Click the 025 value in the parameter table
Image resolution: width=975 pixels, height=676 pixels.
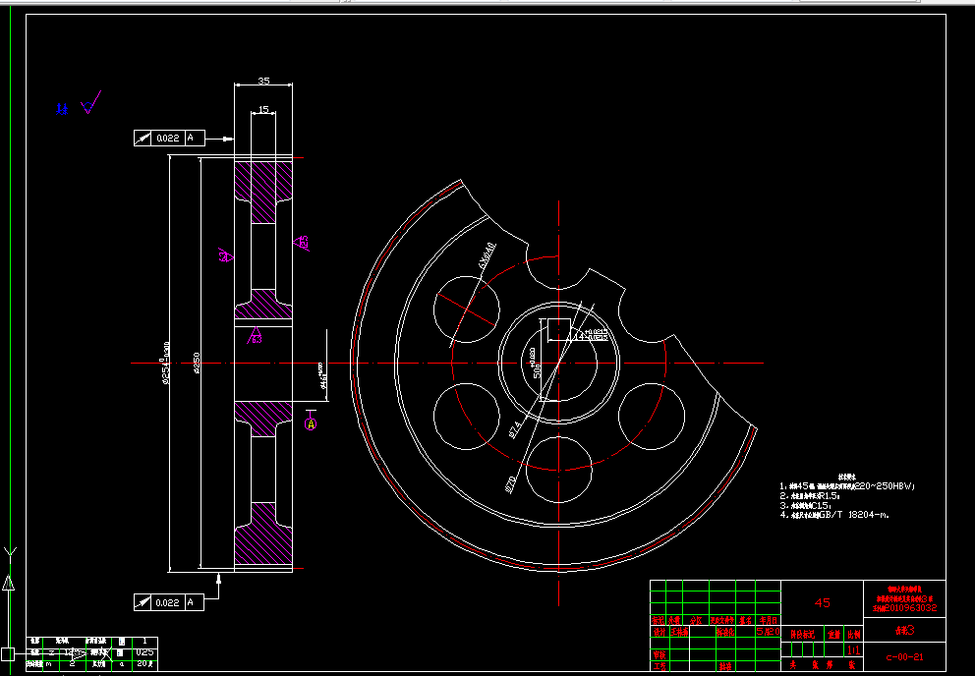[144, 652]
